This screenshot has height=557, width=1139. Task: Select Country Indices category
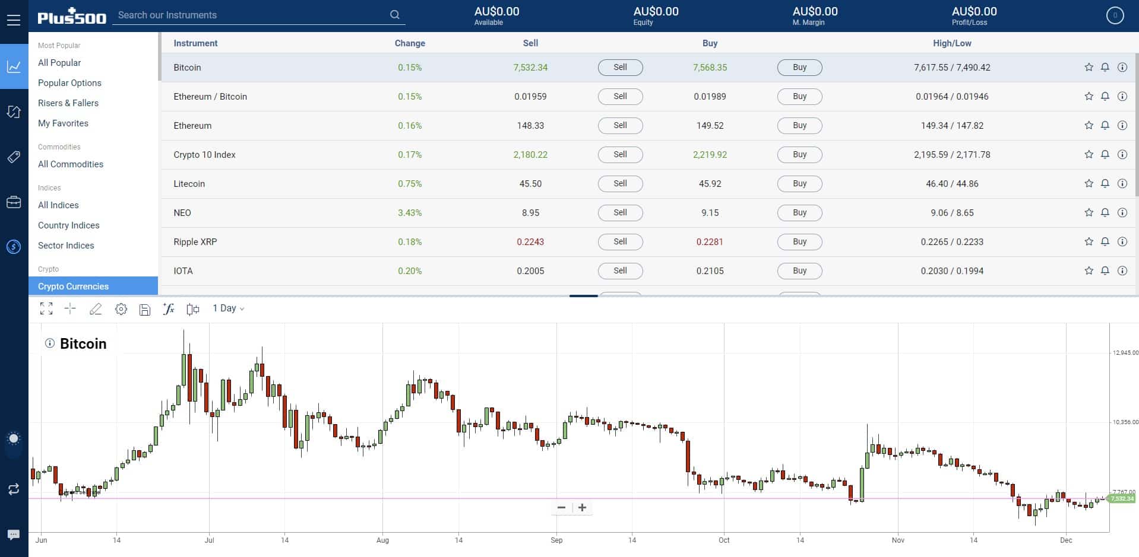[69, 225]
